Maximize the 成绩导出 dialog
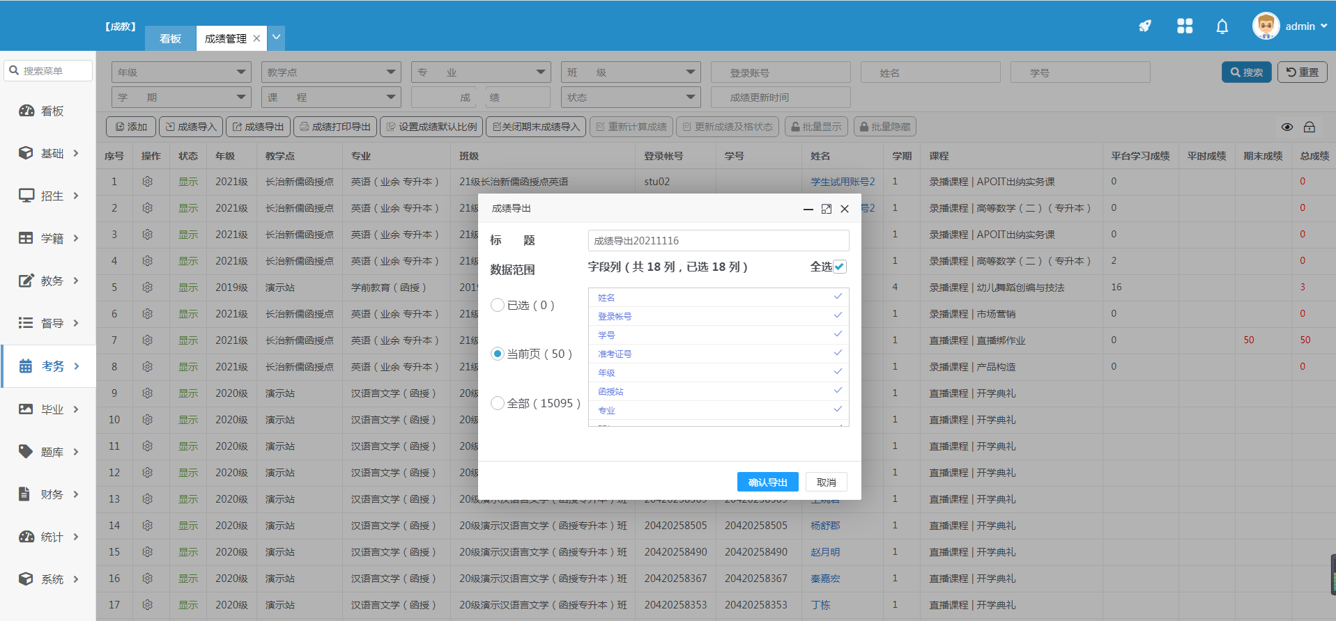 826,209
